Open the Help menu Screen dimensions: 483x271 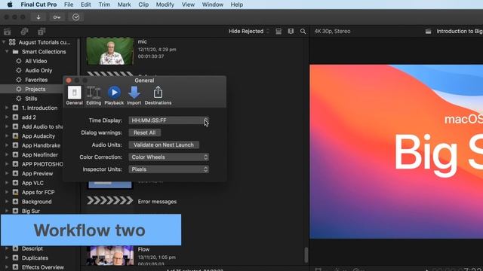236,5
